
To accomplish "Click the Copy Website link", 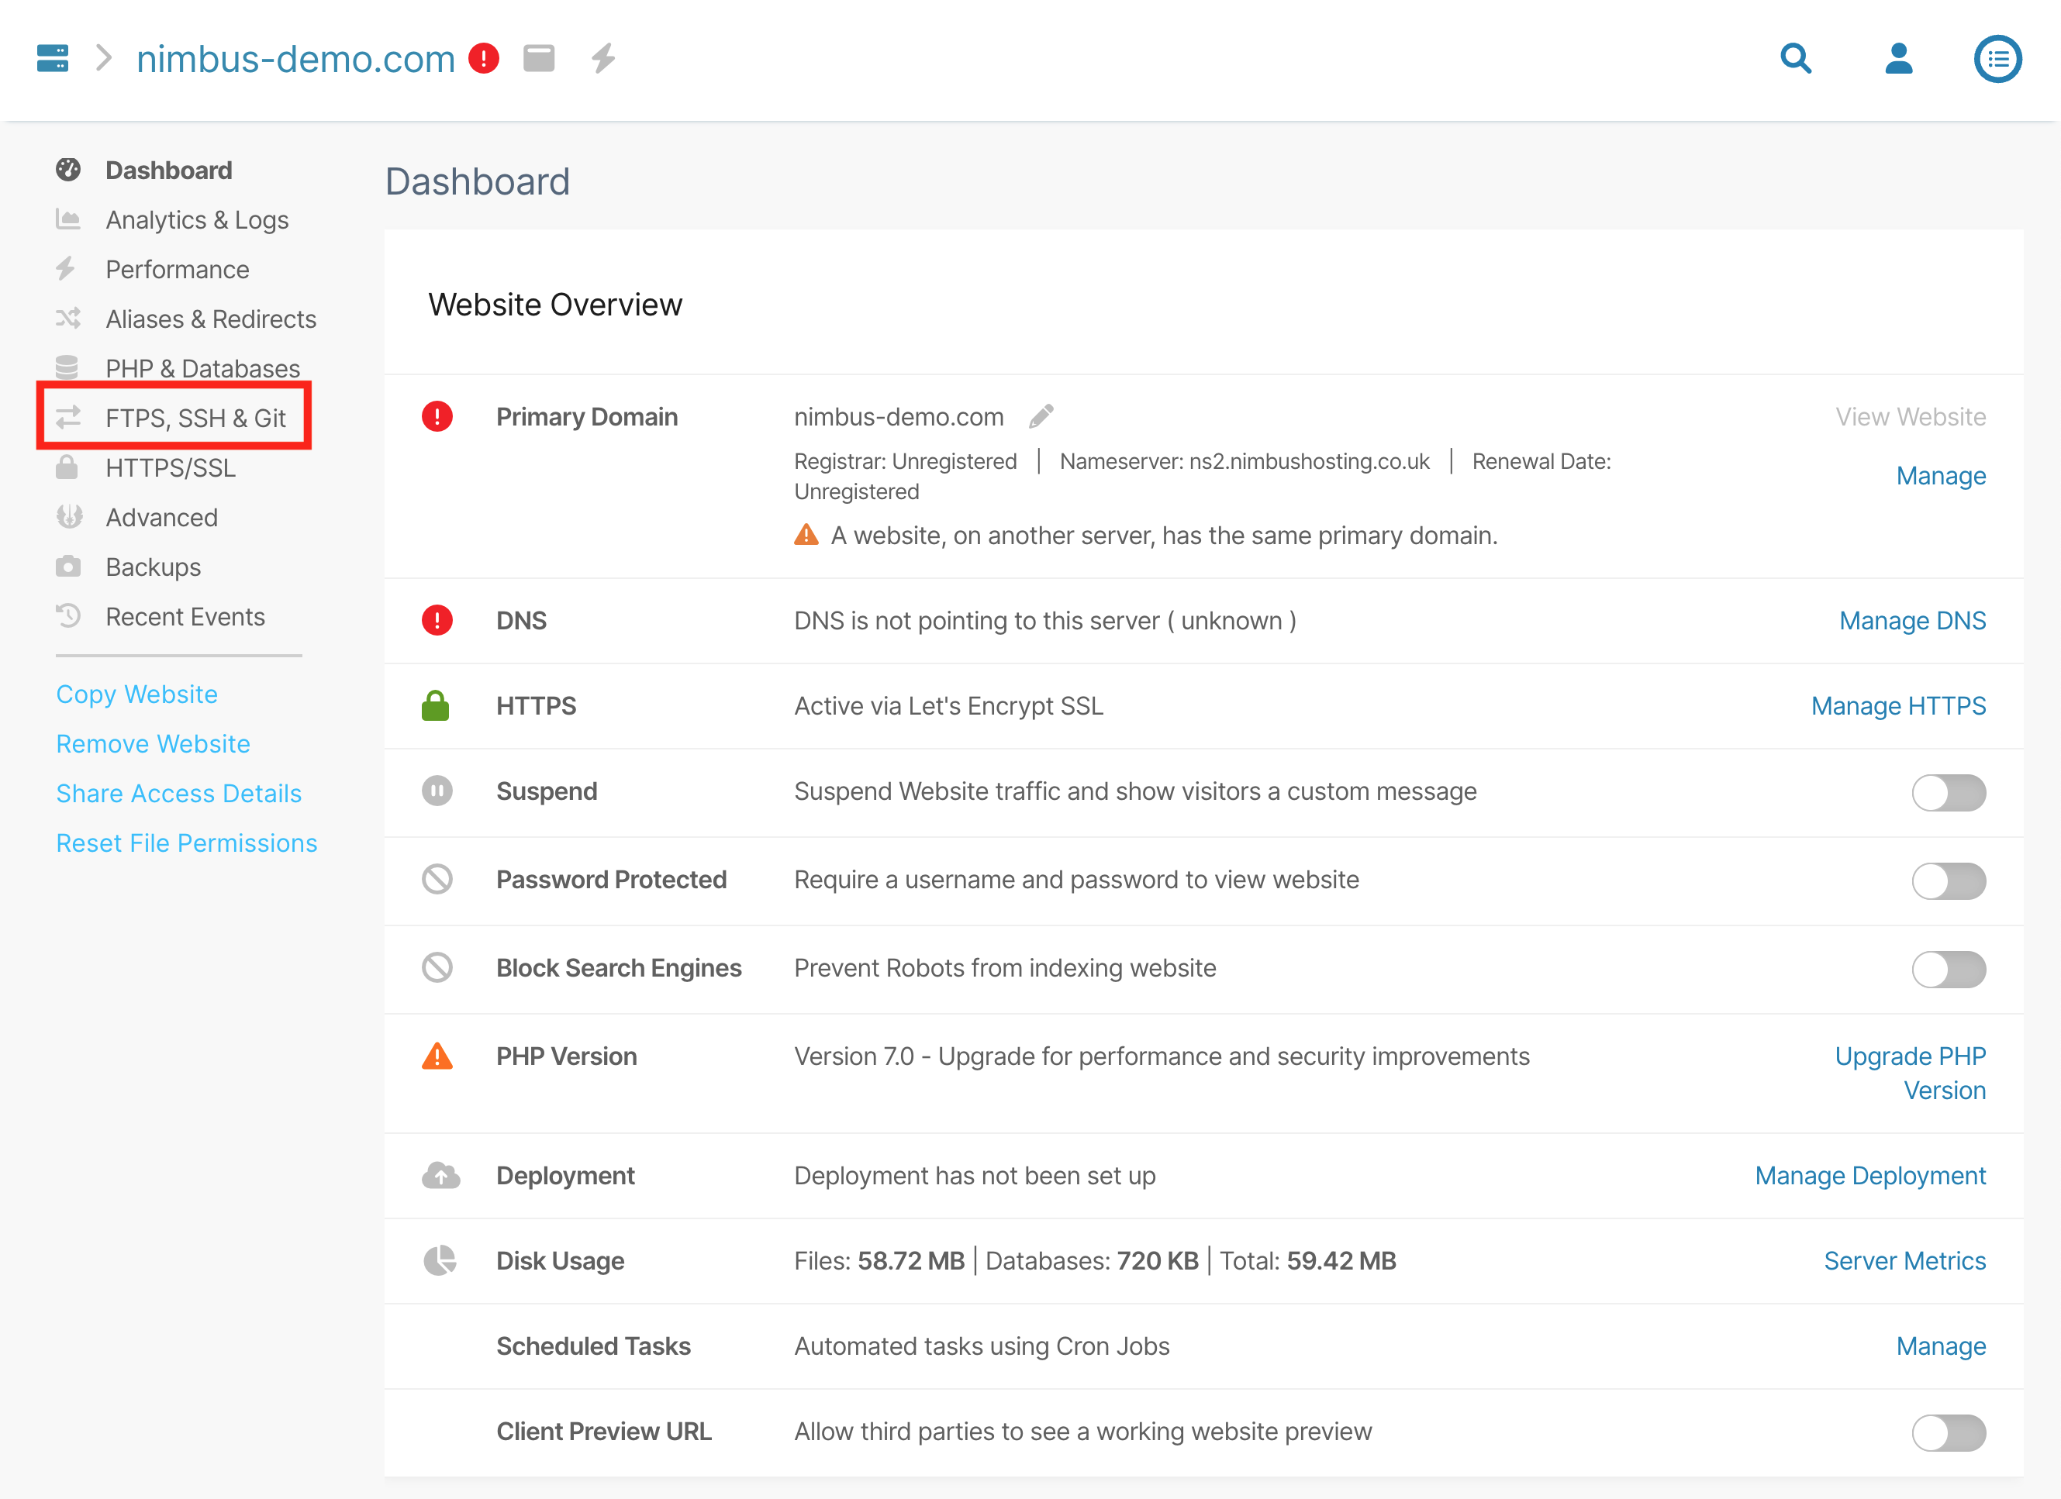I will [x=136, y=694].
